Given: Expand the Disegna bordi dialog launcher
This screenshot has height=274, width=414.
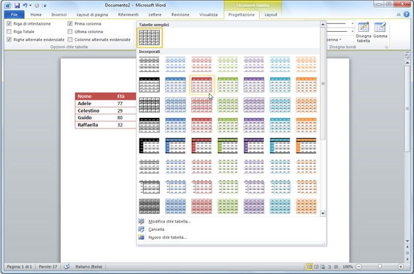Looking at the screenshot, I should click(386, 47).
